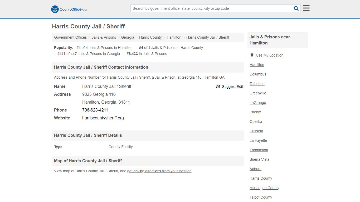Click the location pin icon
This screenshot has width=360, height=202.
252,55
